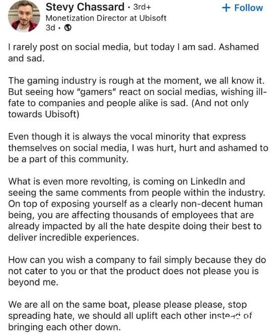Screen dimensions: 277x334
Task: Click the word LinkedIn in the post
Action: point(209,182)
